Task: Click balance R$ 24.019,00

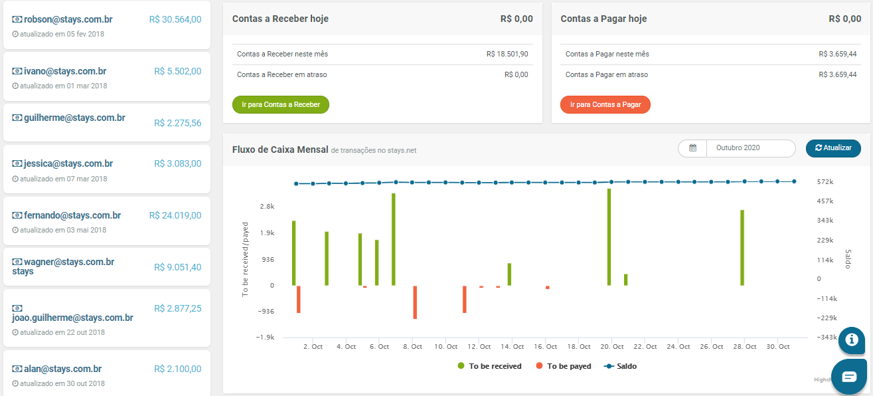Action: coord(175,216)
